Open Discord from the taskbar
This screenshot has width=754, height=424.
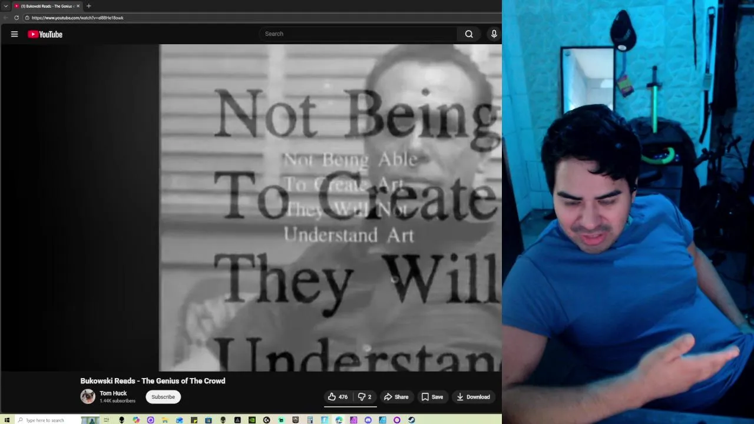tap(368, 420)
